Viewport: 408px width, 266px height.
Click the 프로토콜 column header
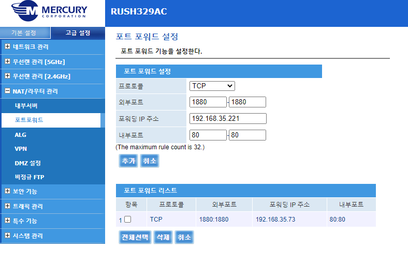tap(171, 205)
